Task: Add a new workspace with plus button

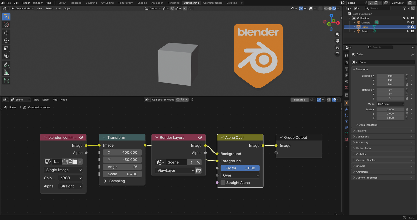Action: click(242, 3)
